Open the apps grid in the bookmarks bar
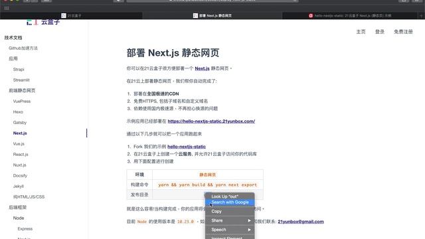Viewport: 425px width, 239px height. pyautogui.click(x=7, y=9)
